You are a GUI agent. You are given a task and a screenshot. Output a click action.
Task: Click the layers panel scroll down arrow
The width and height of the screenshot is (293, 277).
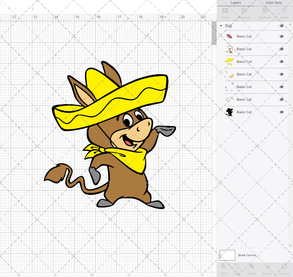tap(290, 246)
